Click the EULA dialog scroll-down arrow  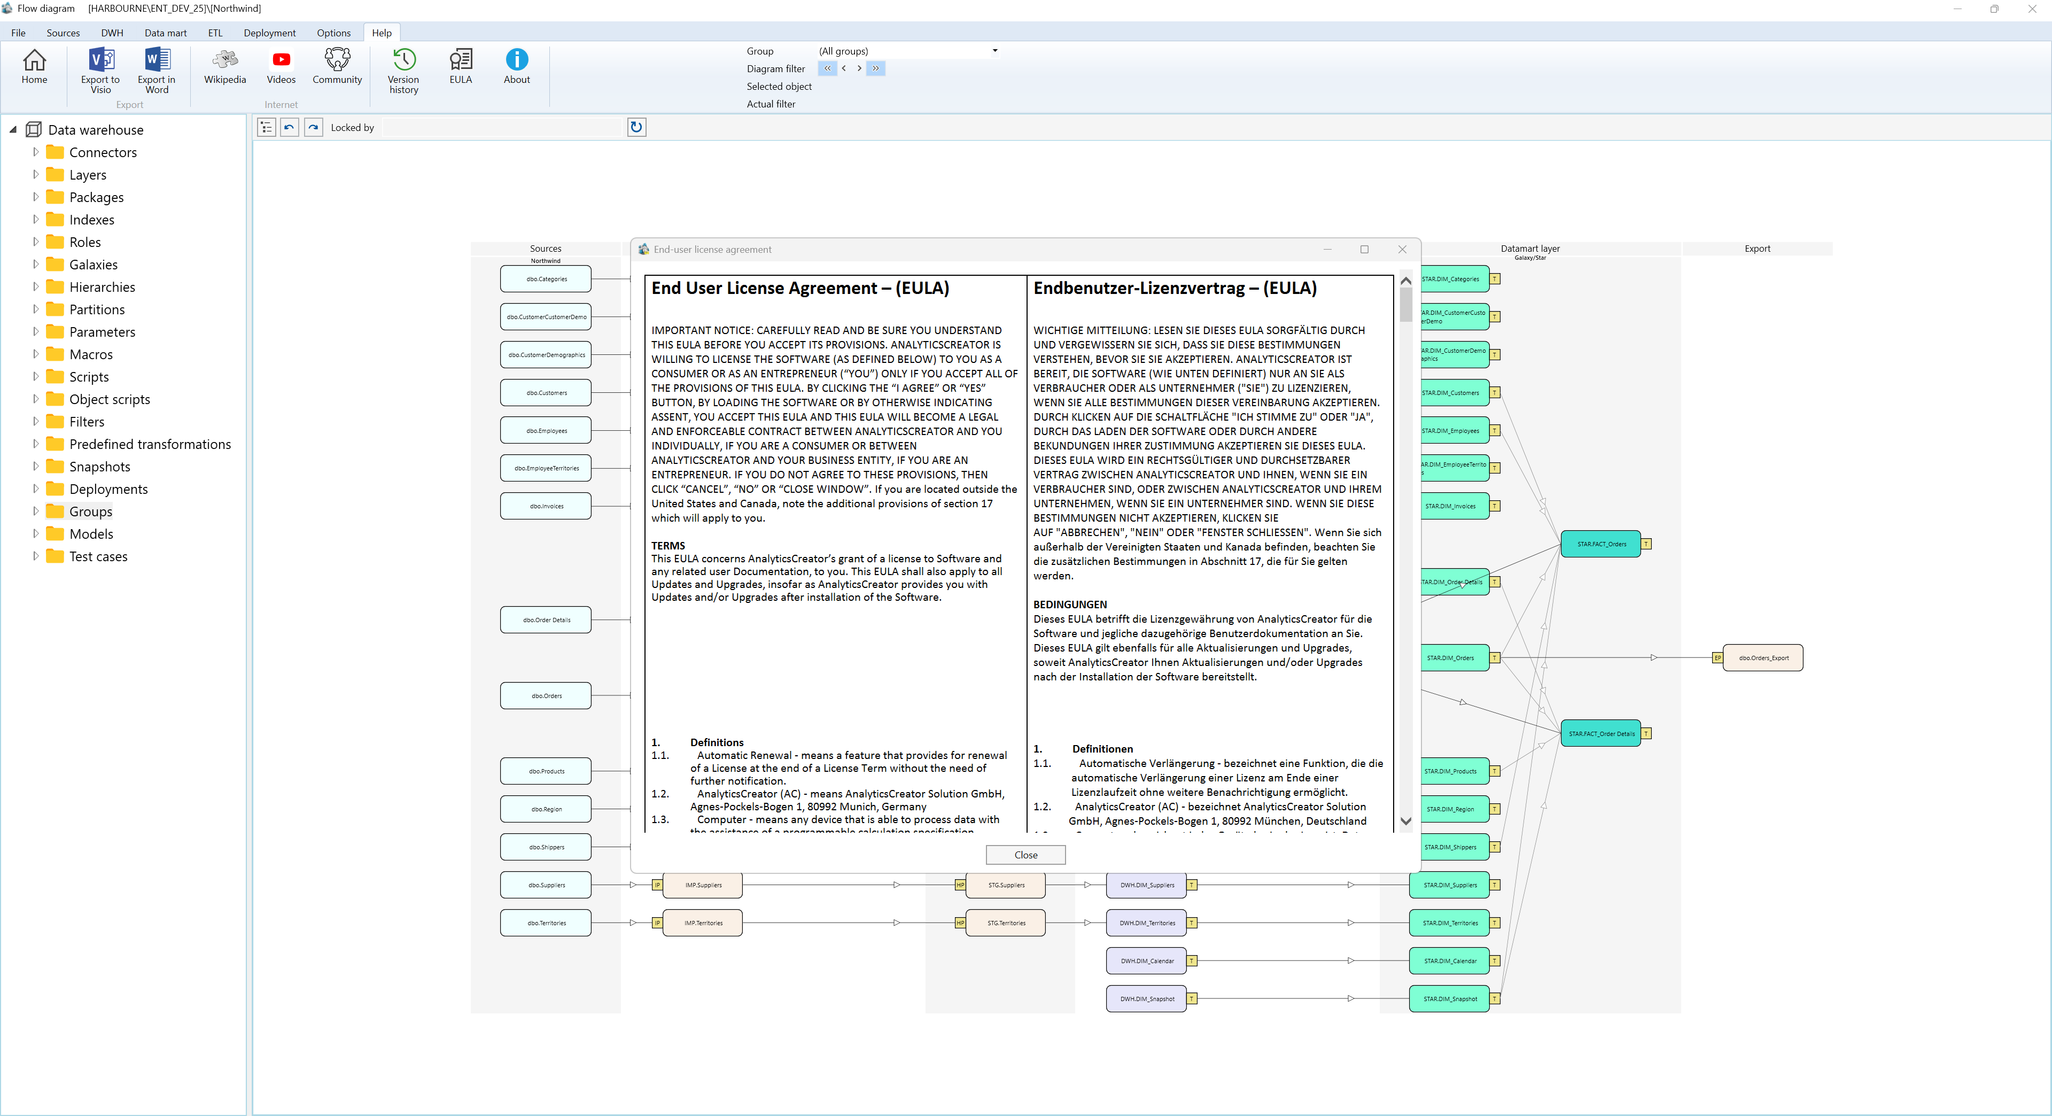click(x=1405, y=821)
